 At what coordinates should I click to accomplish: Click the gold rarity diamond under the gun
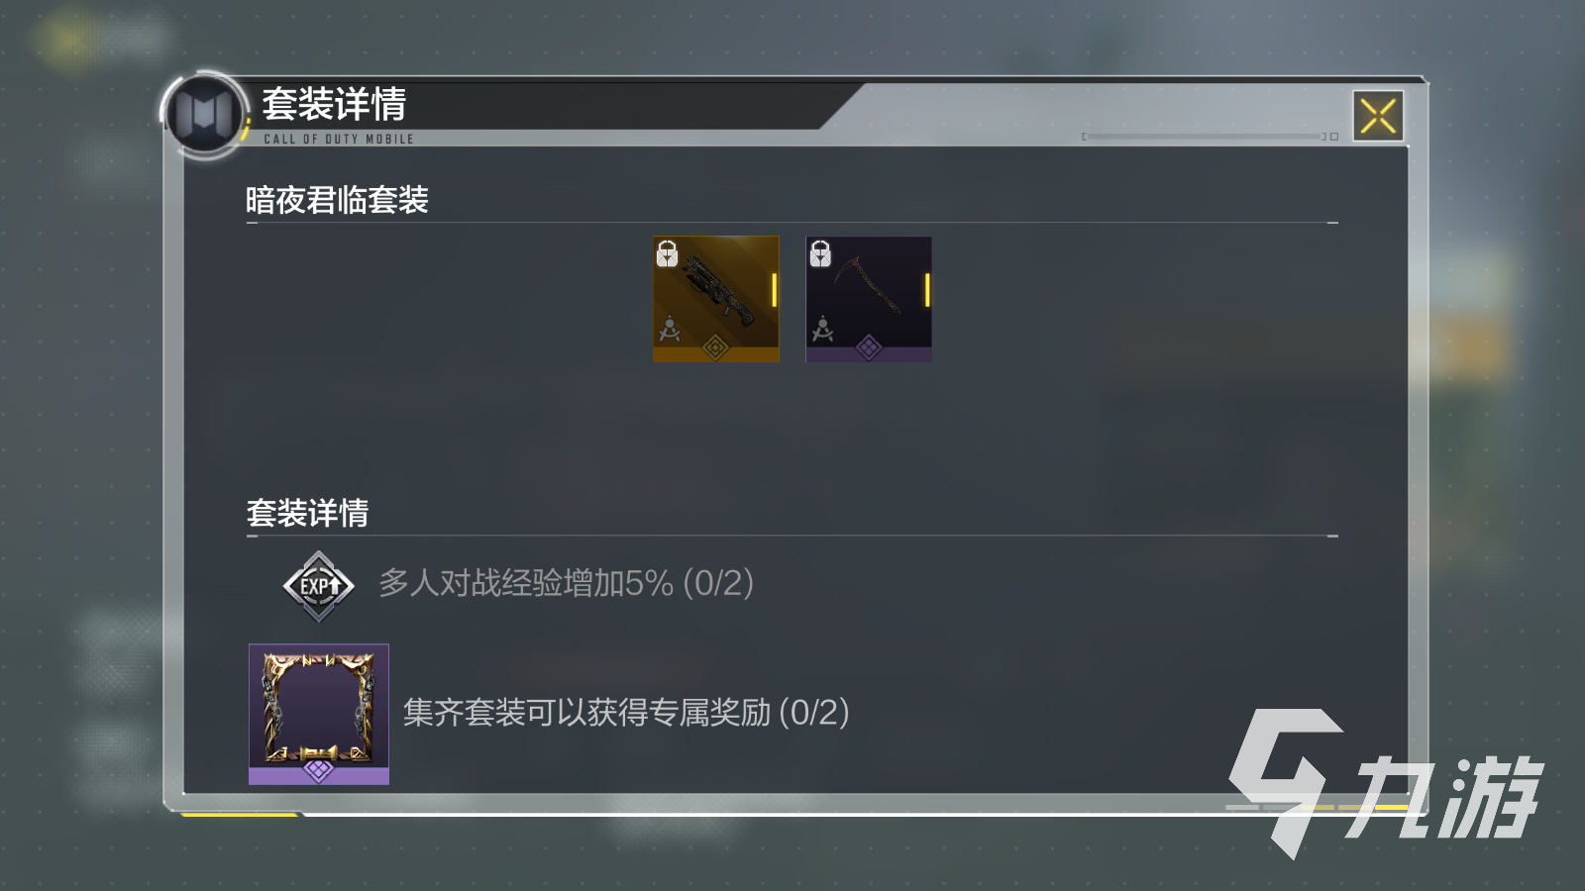pos(715,347)
